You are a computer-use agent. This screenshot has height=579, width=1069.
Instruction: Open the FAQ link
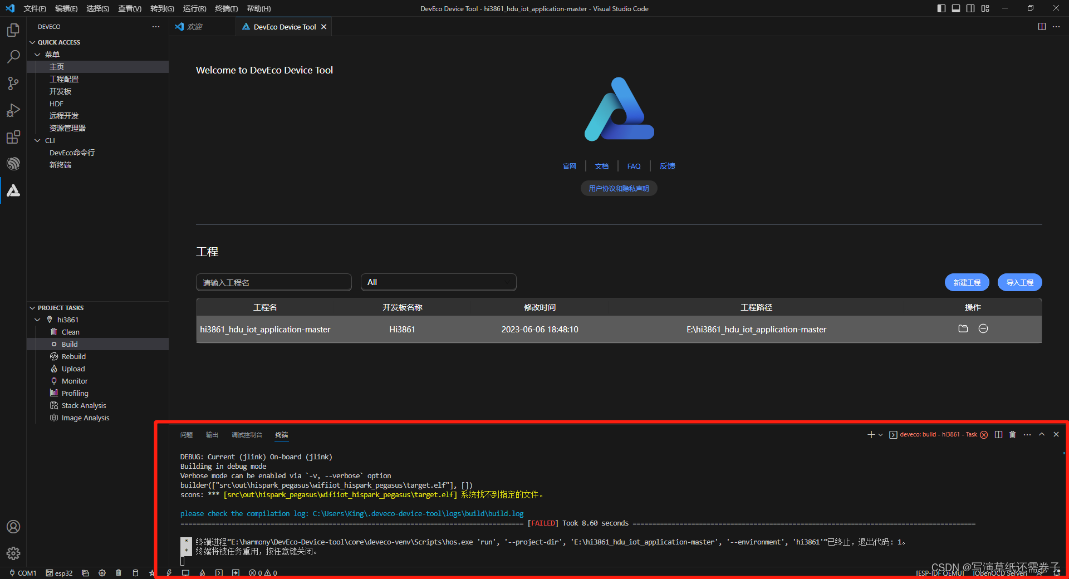pos(634,166)
